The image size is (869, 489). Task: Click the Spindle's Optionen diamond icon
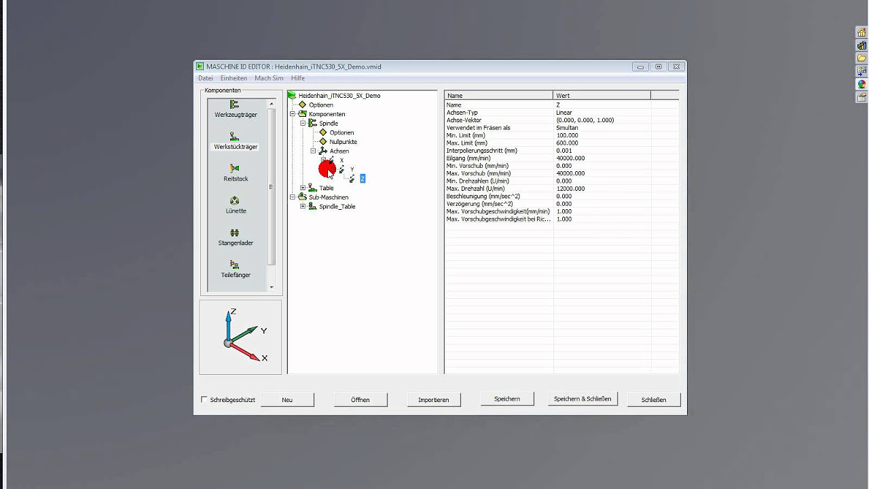pos(323,132)
